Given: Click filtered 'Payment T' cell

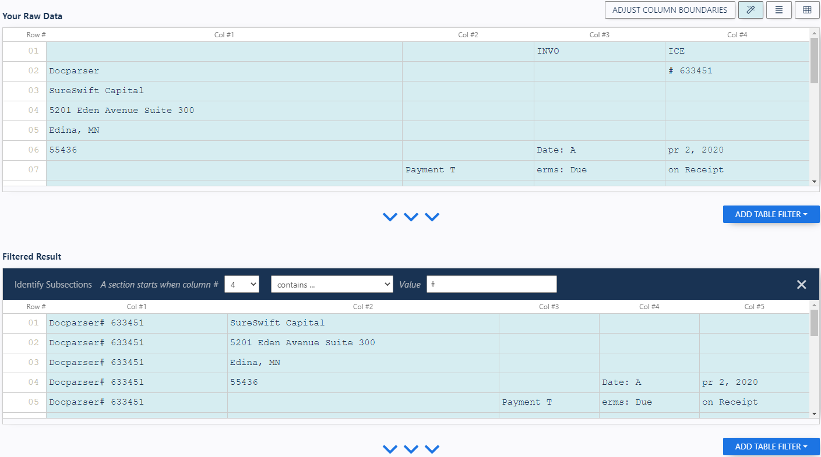Looking at the screenshot, I should point(549,402).
